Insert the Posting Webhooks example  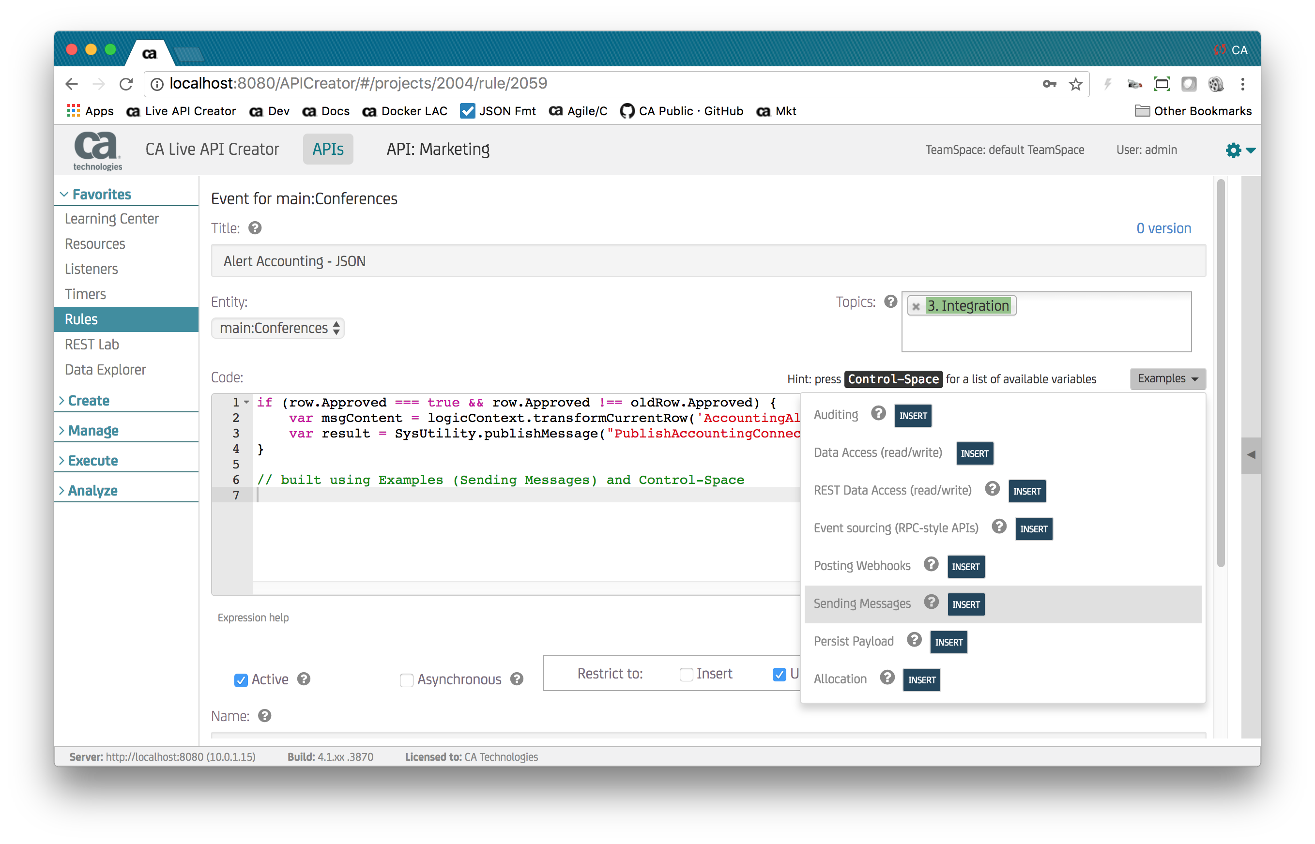point(965,567)
